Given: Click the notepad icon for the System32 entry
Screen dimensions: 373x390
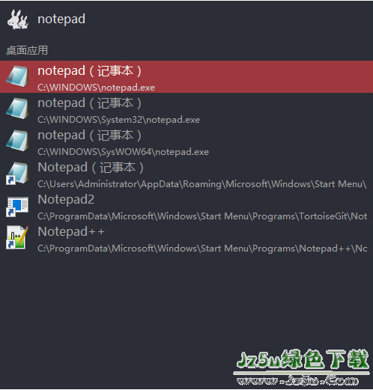Looking at the screenshot, I should [x=17, y=109].
